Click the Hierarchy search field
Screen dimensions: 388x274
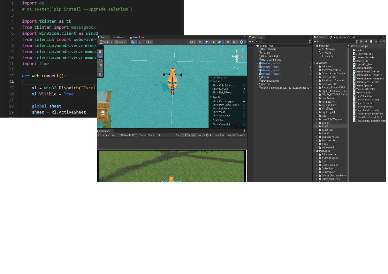(x=283, y=41)
